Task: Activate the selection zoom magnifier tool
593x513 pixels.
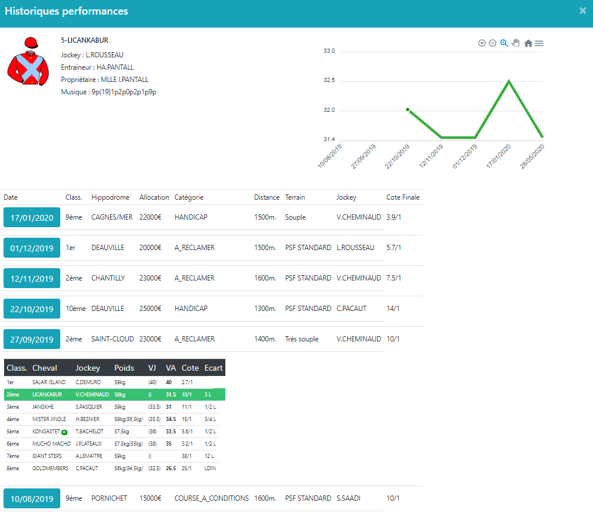Action: point(504,43)
